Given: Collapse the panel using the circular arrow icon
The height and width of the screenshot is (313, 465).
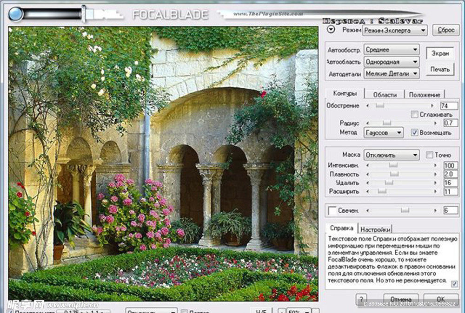Looking at the screenshot, I should tap(331, 29).
